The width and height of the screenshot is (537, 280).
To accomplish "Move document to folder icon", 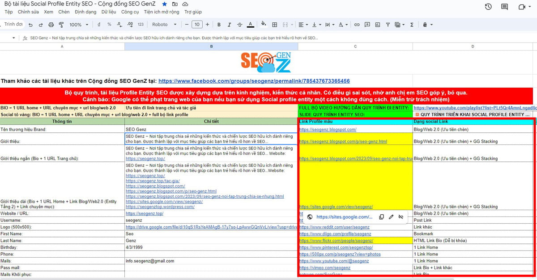I will tap(175, 4).
